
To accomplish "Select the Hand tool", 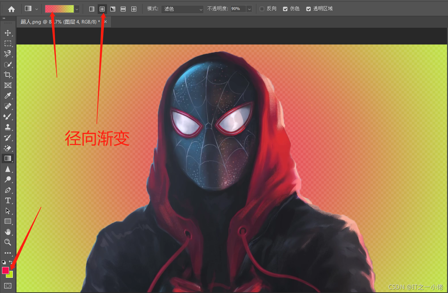I will [x=8, y=232].
